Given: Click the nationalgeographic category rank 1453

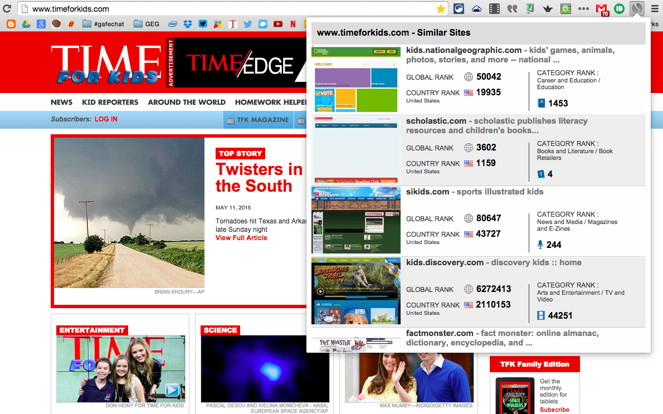Looking at the screenshot, I should point(558,103).
